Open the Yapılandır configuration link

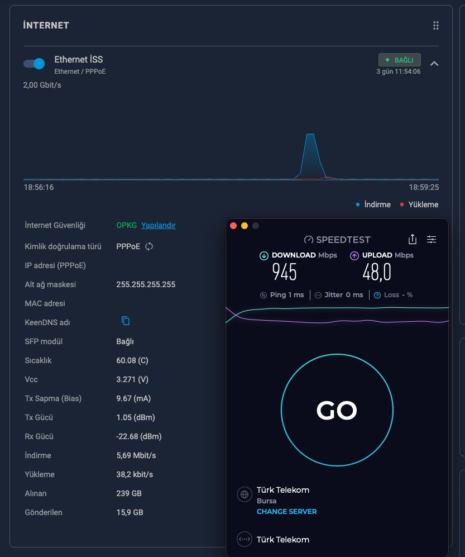[159, 225]
